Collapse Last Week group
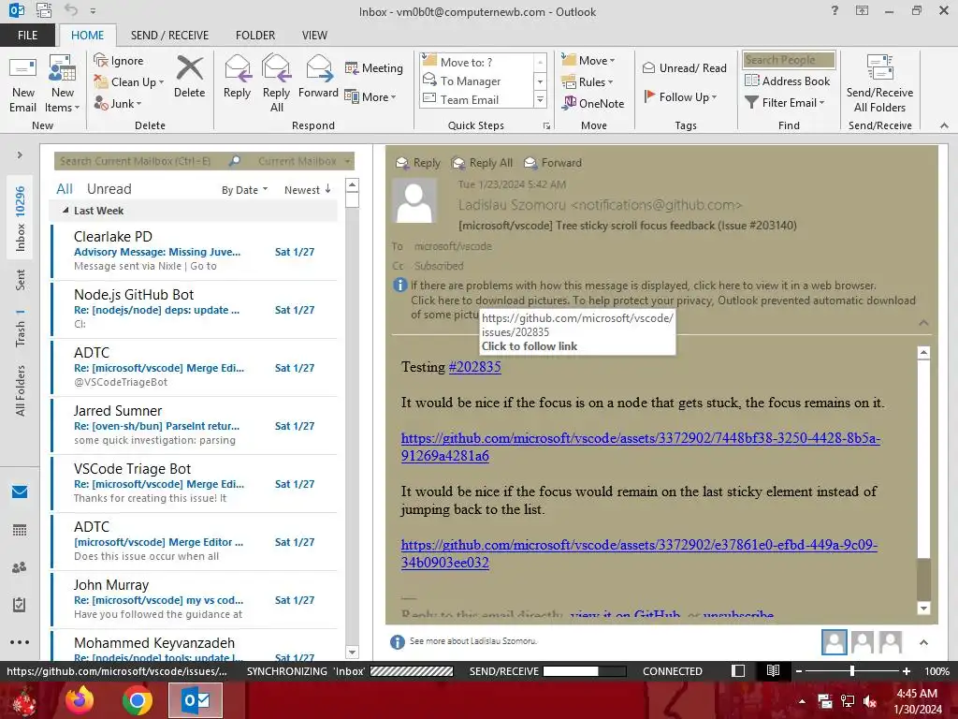The width and height of the screenshot is (958, 719). point(65,211)
